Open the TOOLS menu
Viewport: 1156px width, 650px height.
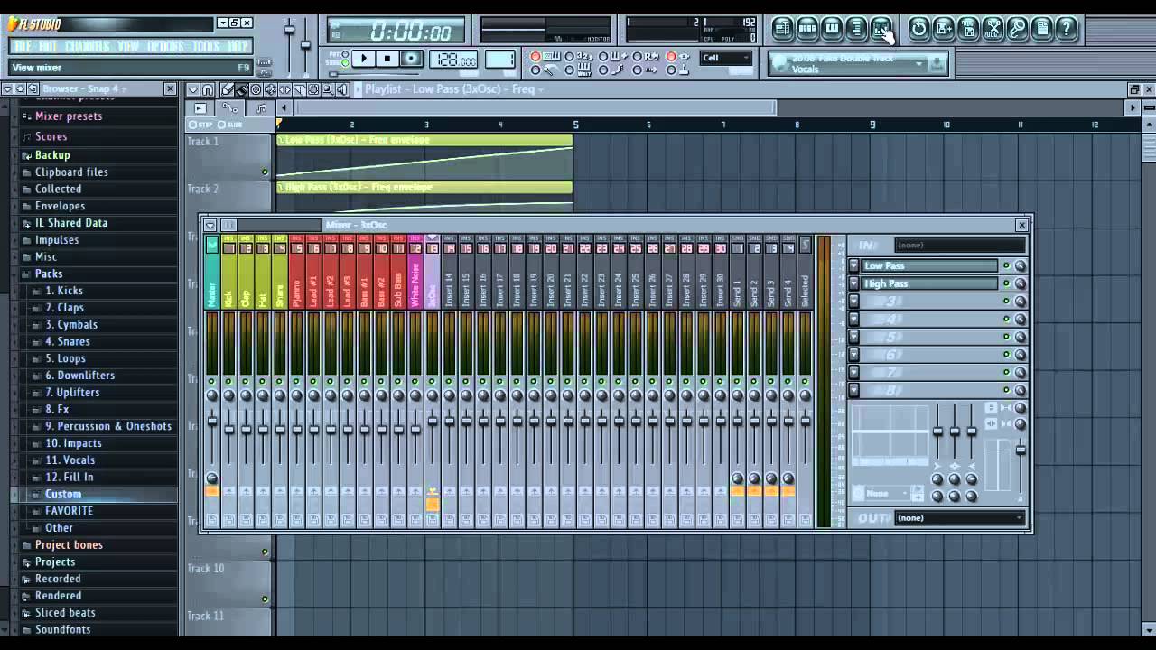point(206,47)
